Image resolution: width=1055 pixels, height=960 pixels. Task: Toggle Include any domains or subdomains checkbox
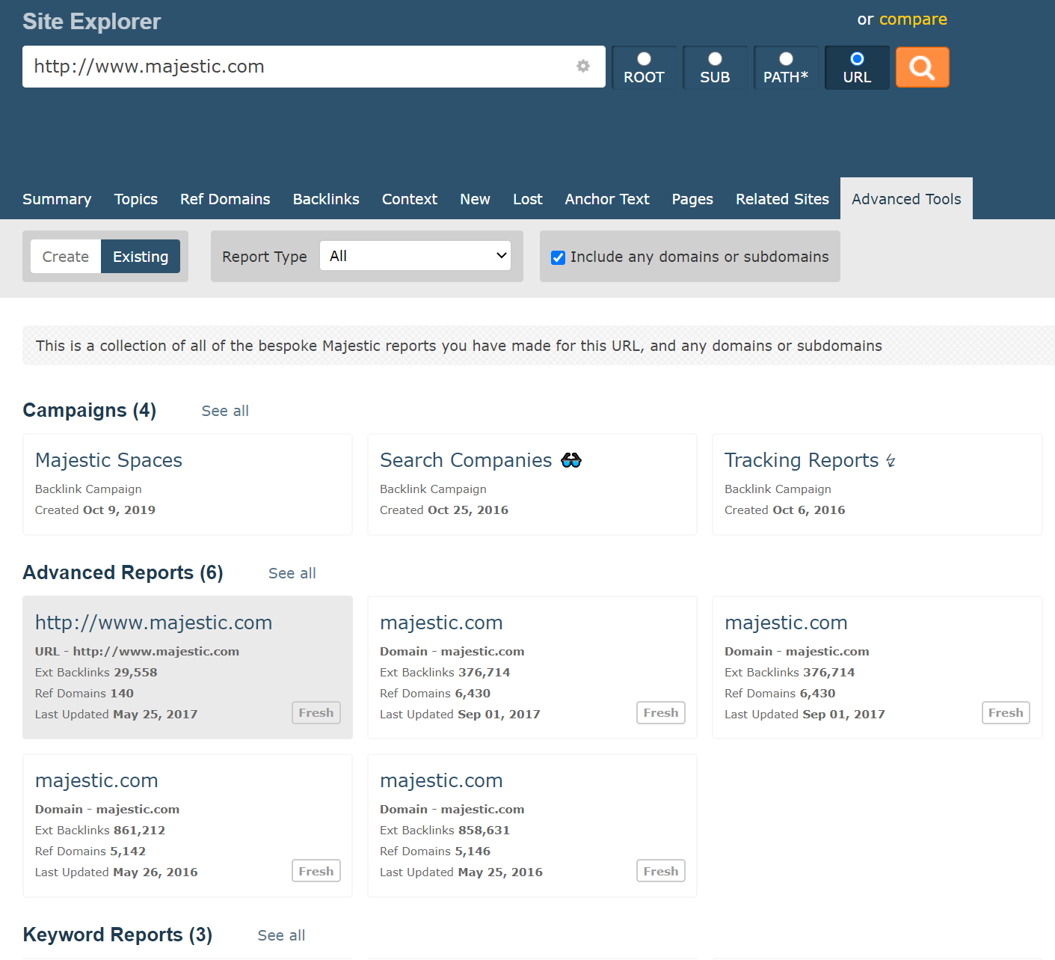(x=558, y=257)
